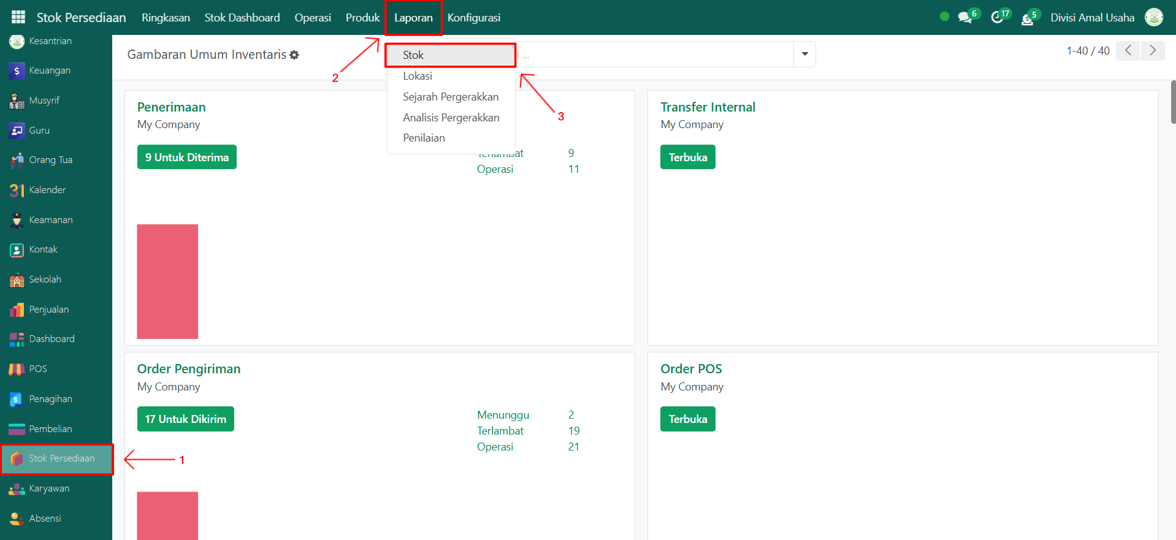Launch the POS app from sidebar
The image size is (1176, 540).
click(37, 369)
